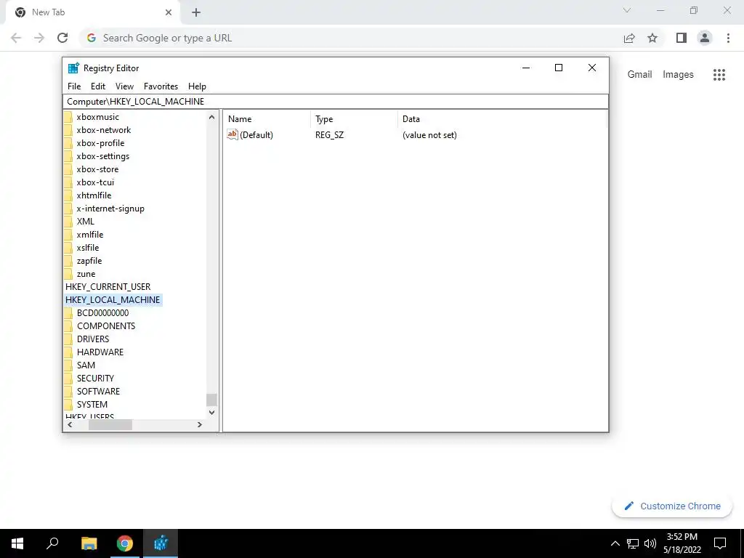
Task: Open the Chrome tab search dropdown
Action: 627,10
